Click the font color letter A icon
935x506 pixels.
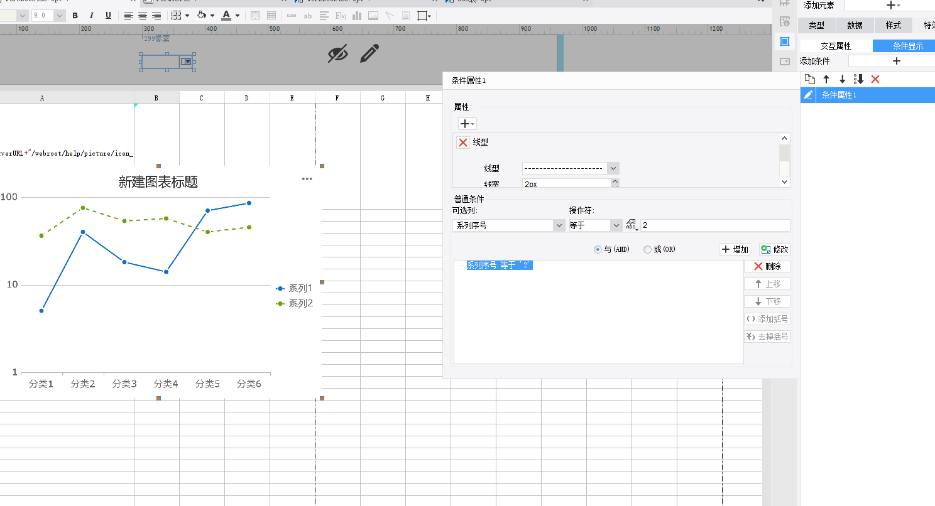[226, 16]
